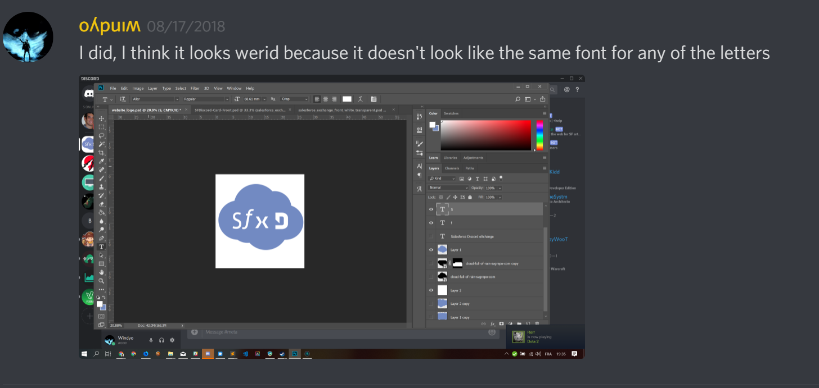Click the Create Warped Text icon
This screenshot has height=388, width=819.
[360, 99]
